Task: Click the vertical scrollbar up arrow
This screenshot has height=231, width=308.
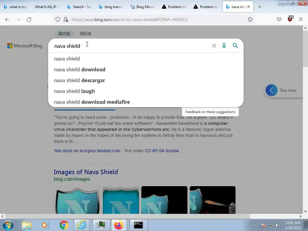Action: click(305, 28)
